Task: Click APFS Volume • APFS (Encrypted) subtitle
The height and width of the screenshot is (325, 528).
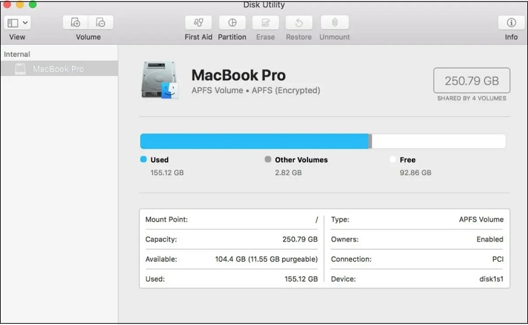Action: coord(255,90)
